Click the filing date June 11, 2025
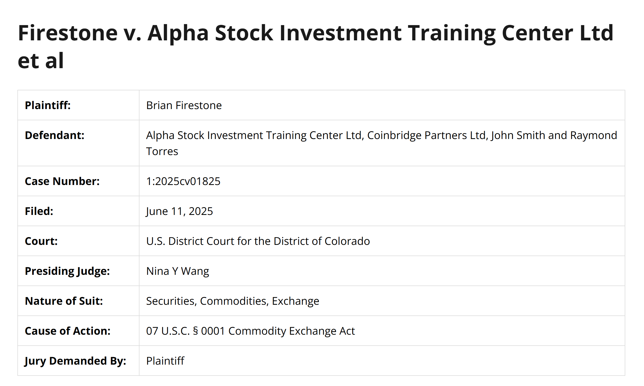The height and width of the screenshot is (386, 644). tap(179, 211)
